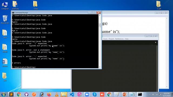Open Preferences menu in Sublime Text window
Image resolution: width=173 pixels, height=97 pixels.
pyautogui.click(x=119, y=39)
